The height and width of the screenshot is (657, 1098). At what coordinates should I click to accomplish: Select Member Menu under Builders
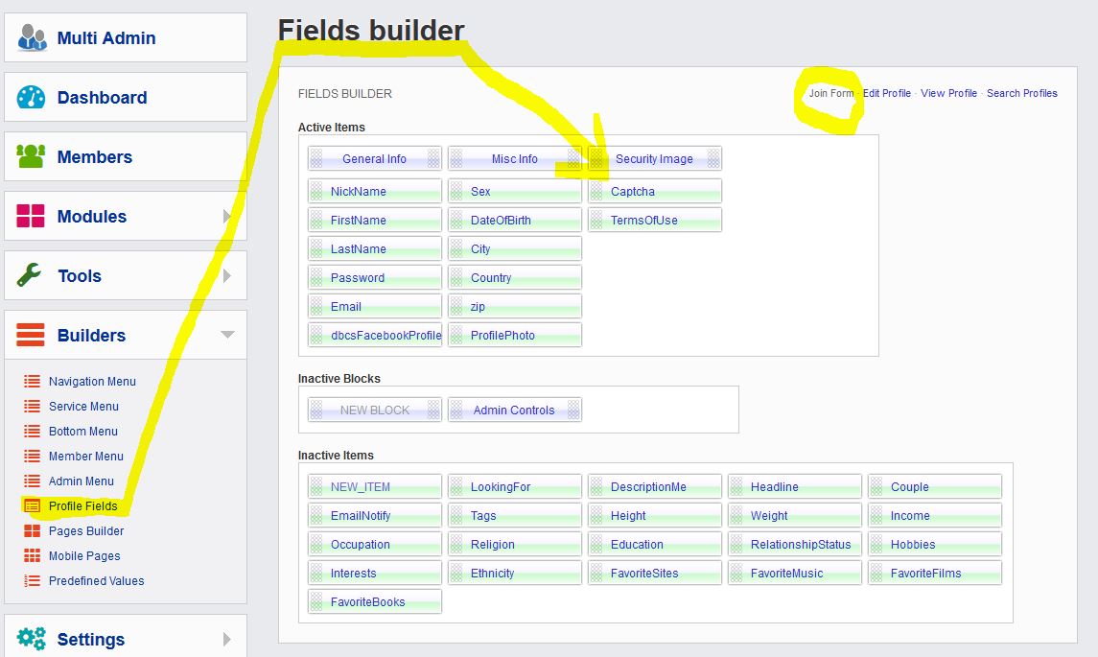[88, 456]
